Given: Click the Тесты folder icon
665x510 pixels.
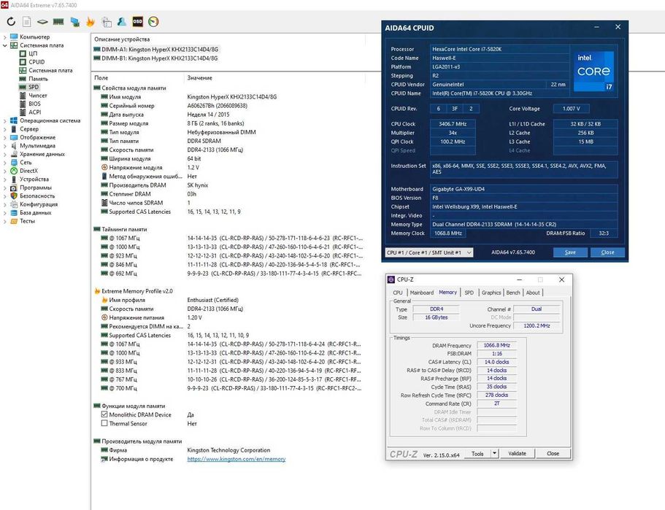Looking at the screenshot, I should (x=14, y=221).
